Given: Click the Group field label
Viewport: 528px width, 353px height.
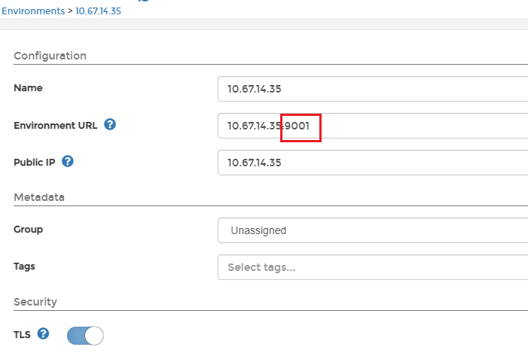Looking at the screenshot, I should pyautogui.click(x=28, y=230).
